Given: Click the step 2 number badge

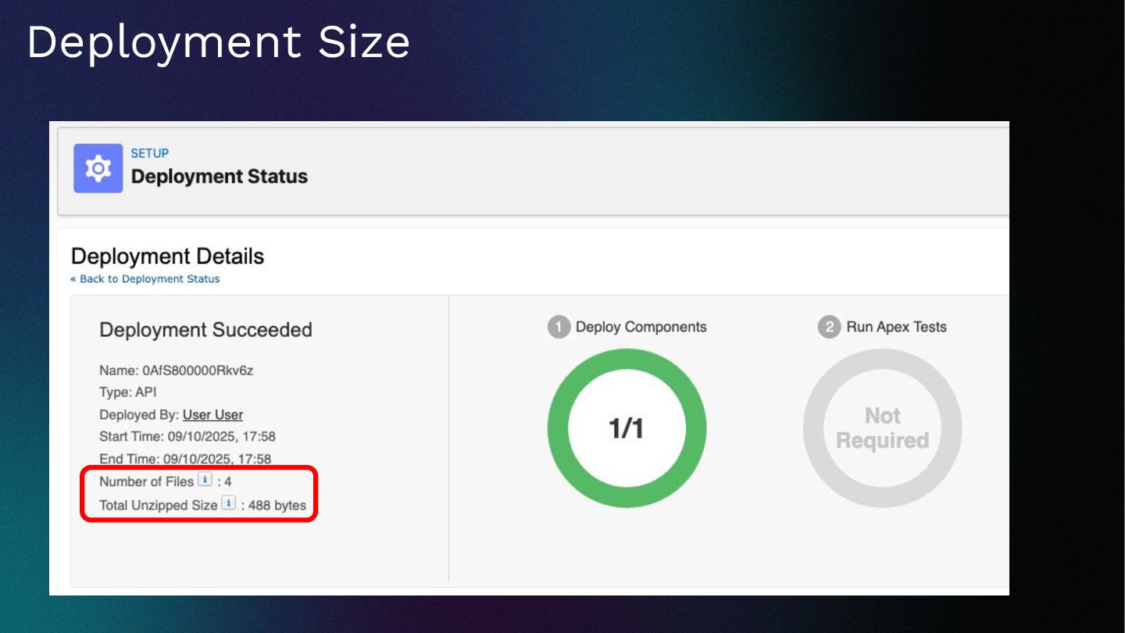Looking at the screenshot, I should 829,327.
